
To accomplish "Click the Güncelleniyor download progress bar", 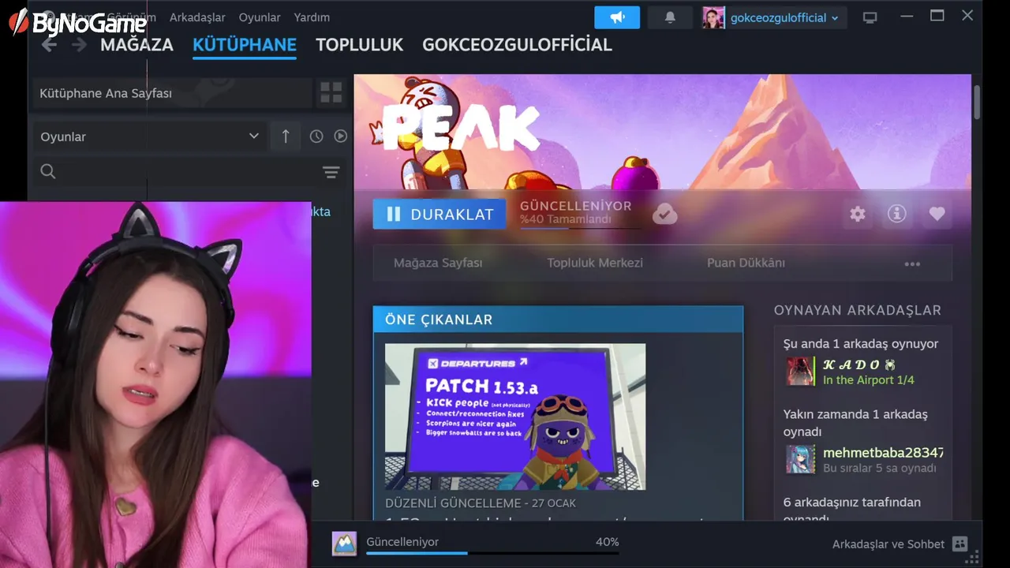I will [x=492, y=553].
